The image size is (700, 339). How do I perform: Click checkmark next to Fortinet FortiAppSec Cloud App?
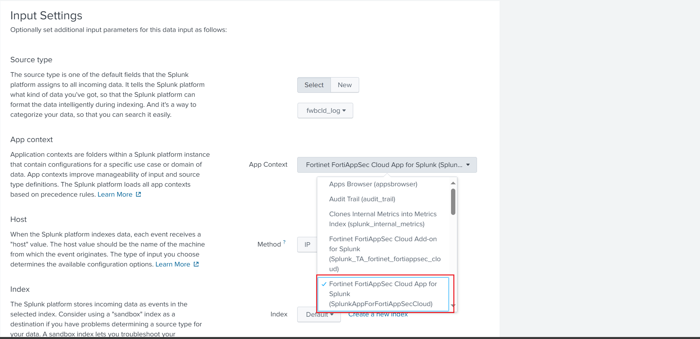(324, 284)
